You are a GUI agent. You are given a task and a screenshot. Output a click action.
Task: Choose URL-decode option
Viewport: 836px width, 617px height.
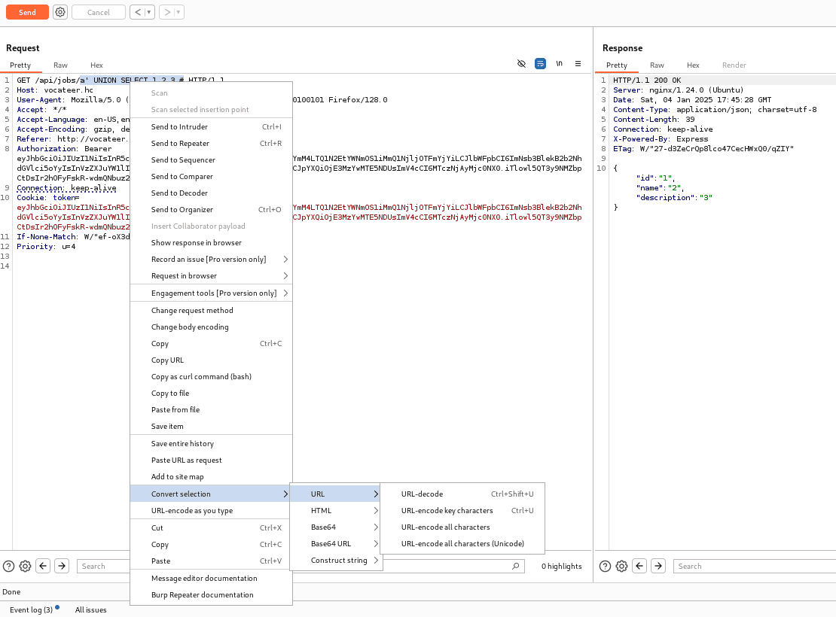click(x=462, y=494)
